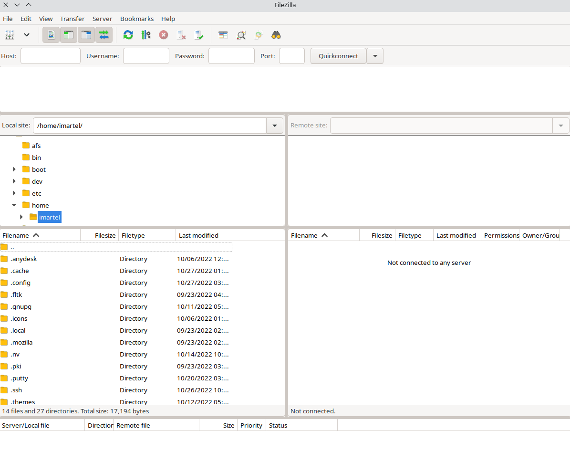Select the .anydesk directory

coord(116,259)
